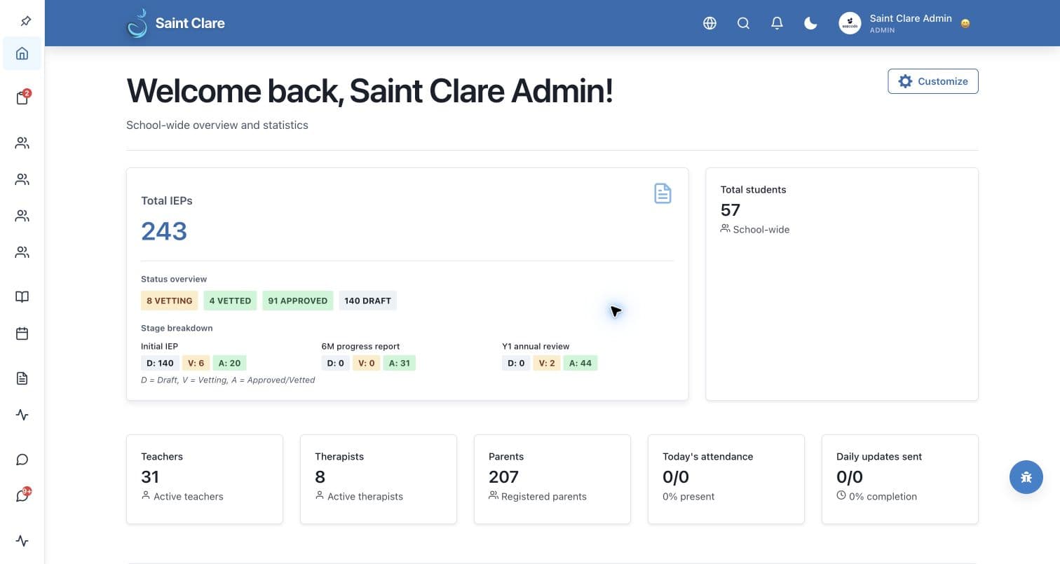This screenshot has width=1060, height=564.
Task: Click the 6M progress report A: 31 badge
Action: point(399,363)
